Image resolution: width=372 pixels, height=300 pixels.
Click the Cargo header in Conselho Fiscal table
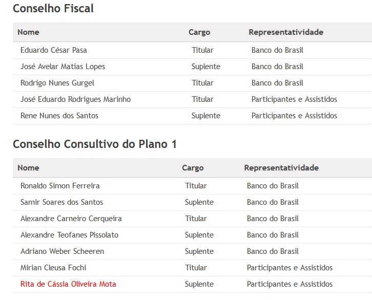coord(199,32)
